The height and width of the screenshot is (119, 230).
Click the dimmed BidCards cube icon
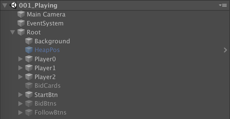coord(29,86)
